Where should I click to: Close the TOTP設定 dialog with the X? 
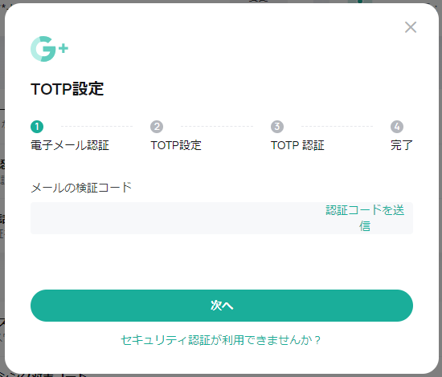point(411,27)
